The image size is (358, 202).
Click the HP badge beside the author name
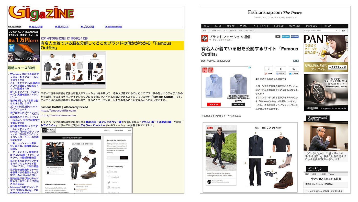[278, 37]
